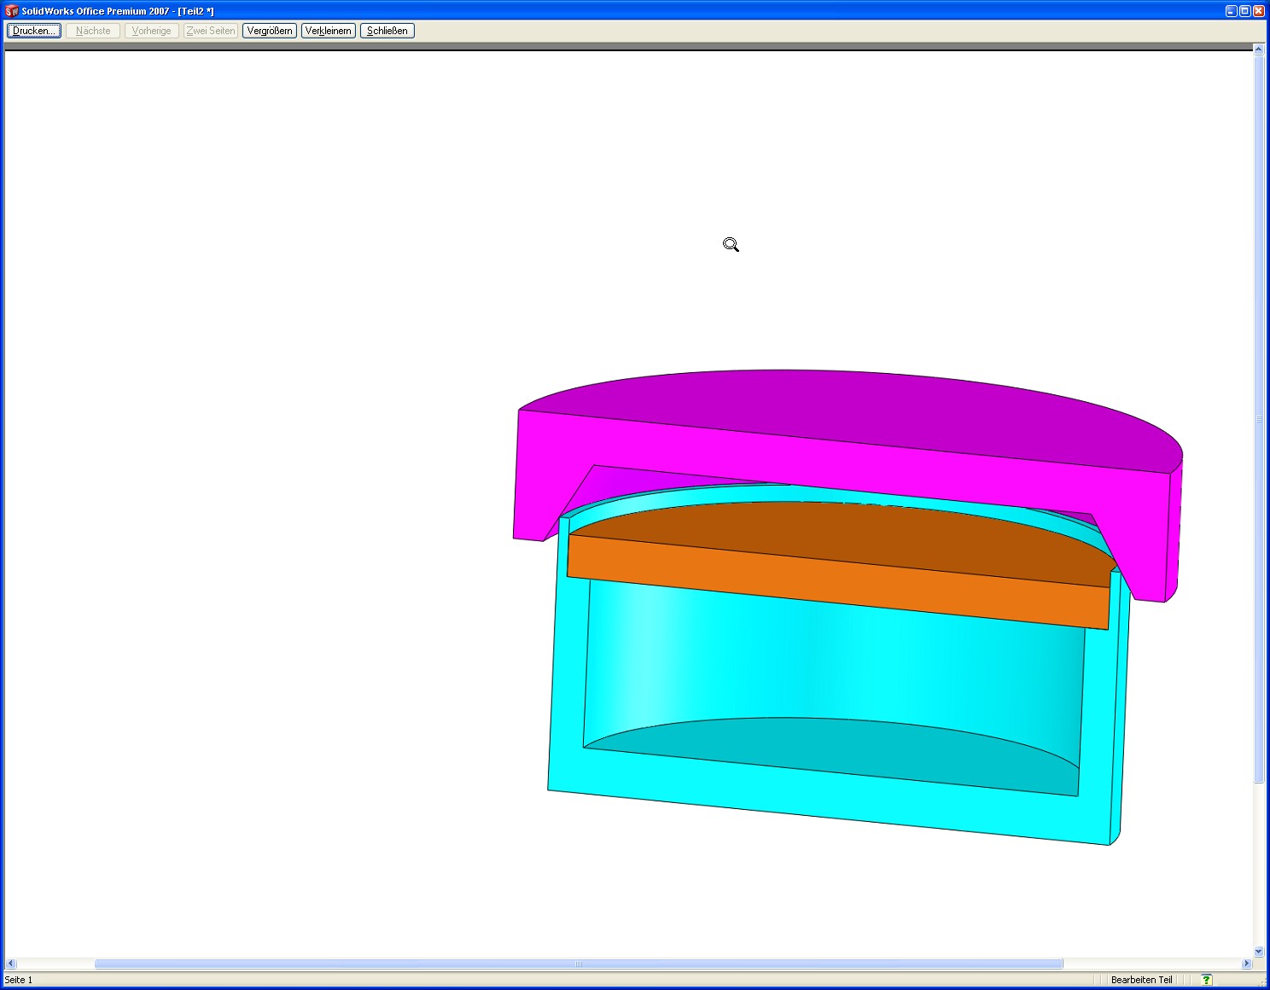Click the SolidWorks logo in the title bar
Viewport: 1270px width, 990px height.
click(x=11, y=11)
